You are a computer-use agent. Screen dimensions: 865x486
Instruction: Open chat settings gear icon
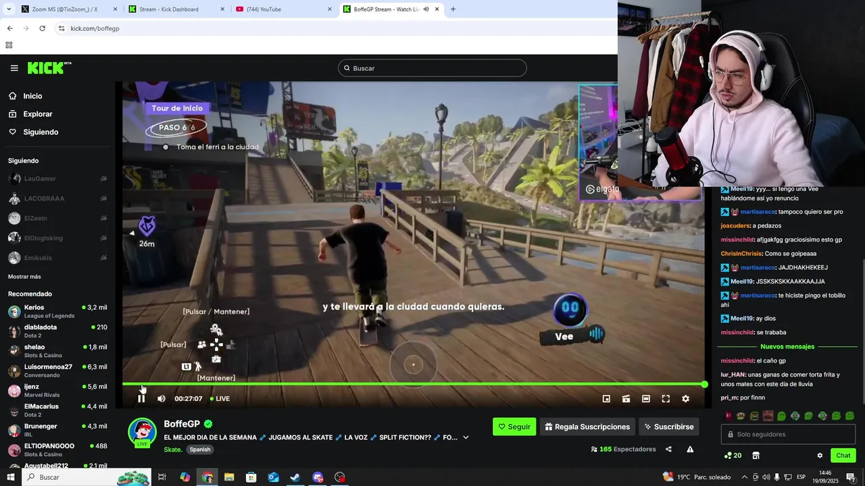click(820, 456)
